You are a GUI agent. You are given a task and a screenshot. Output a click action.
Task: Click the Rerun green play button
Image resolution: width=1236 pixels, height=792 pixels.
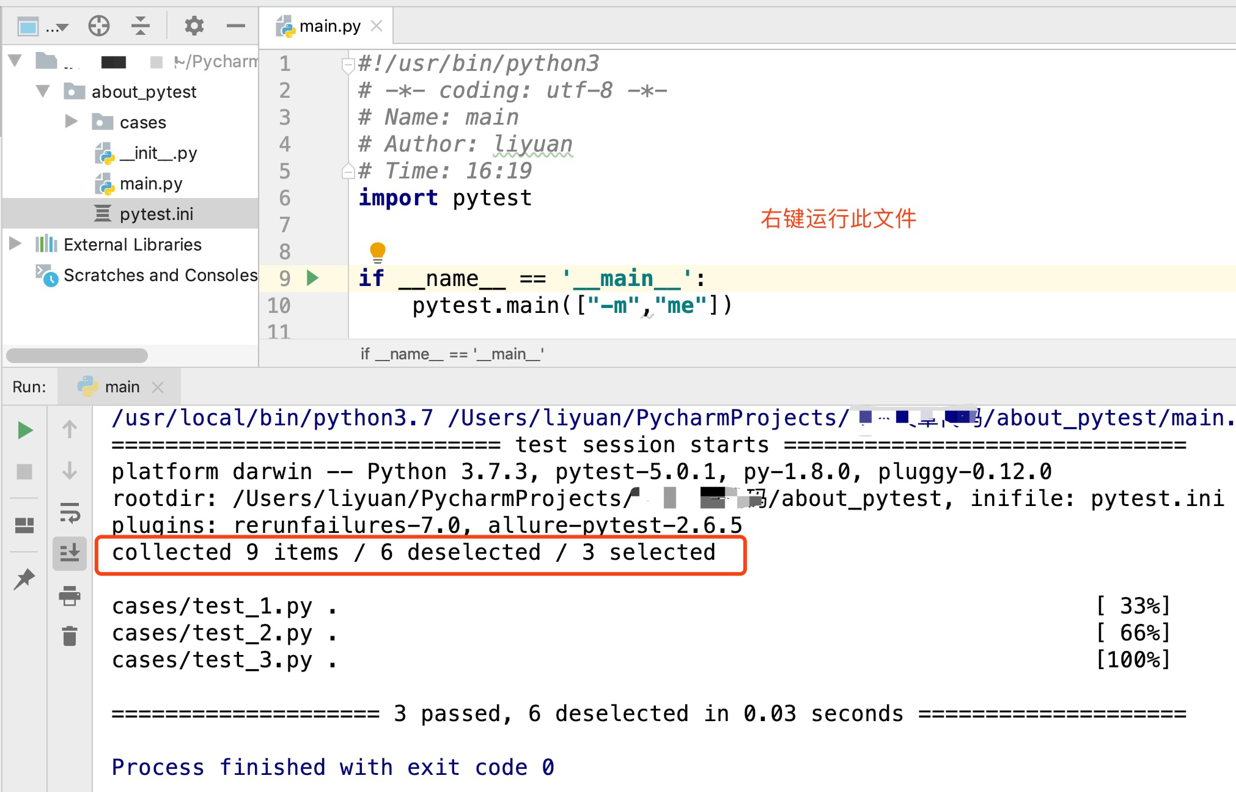point(24,431)
